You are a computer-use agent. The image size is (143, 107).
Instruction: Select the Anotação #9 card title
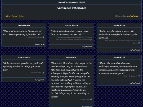pyautogui.click(x=119, y=25)
